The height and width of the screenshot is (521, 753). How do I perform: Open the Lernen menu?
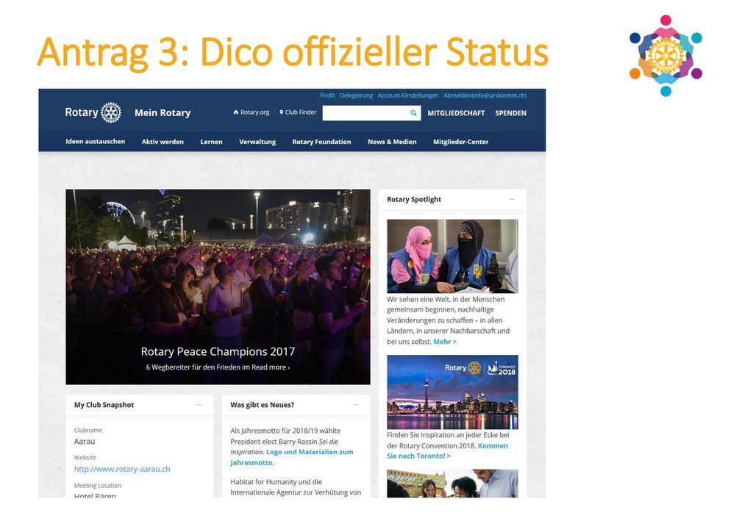[x=211, y=142]
